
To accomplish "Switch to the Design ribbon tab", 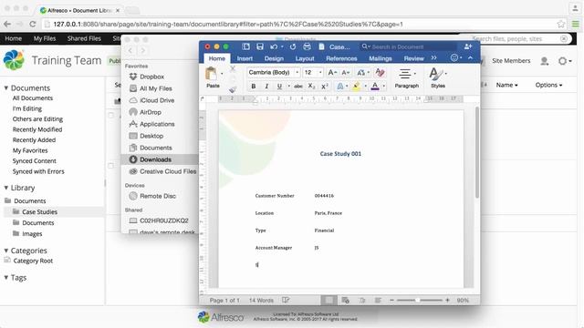I will tap(274, 58).
